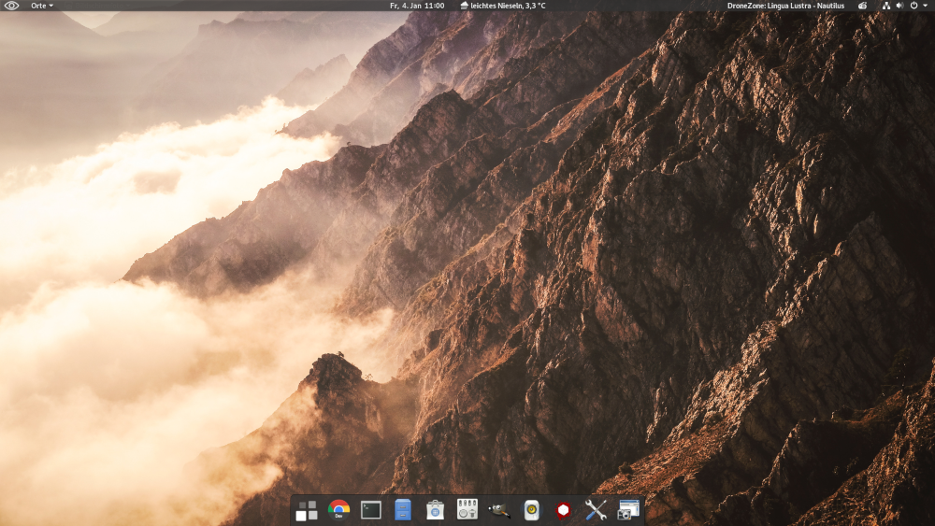The height and width of the screenshot is (526, 935).
Task: Open the speaker music player dock icon
Action: [x=531, y=510]
